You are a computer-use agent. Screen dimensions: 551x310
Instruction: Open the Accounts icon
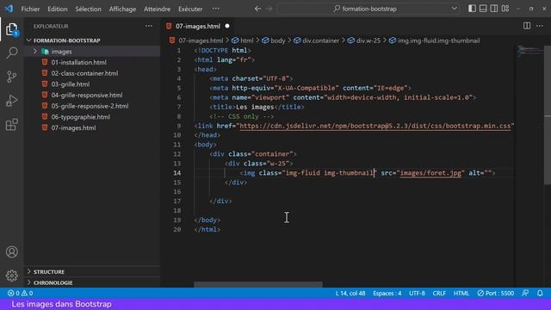tap(11, 251)
